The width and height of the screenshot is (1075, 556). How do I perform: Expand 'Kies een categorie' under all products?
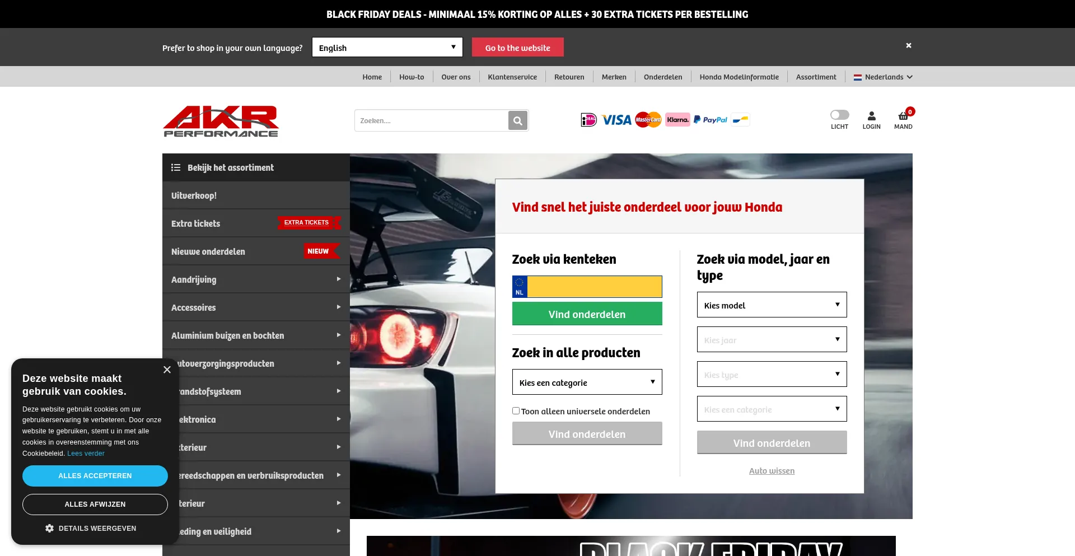[x=587, y=382]
